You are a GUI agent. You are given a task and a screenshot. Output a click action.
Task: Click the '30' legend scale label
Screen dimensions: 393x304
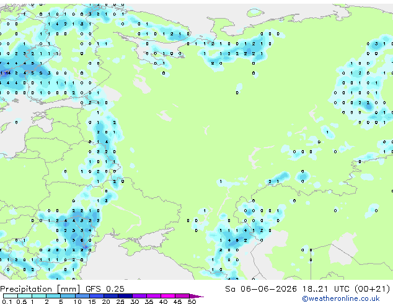[135, 302]
